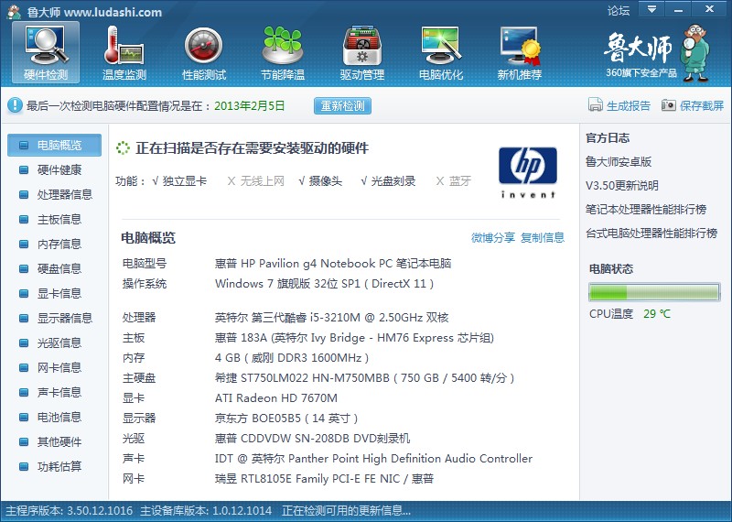
Task: Click the 摄像头 feature indicator
Action: click(x=320, y=181)
